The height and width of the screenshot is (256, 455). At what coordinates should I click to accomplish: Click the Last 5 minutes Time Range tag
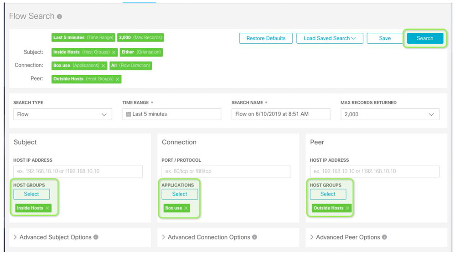[x=83, y=38]
